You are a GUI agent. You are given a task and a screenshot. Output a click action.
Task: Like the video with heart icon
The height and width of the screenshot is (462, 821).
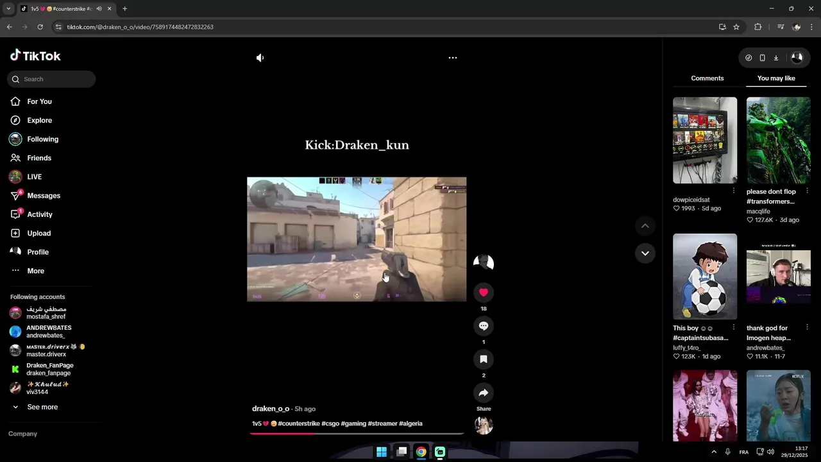484,293
